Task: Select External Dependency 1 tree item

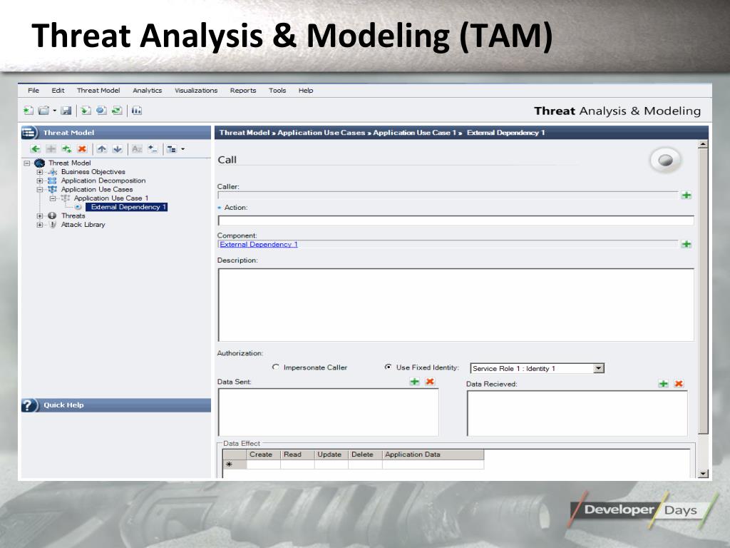Action: pyautogui.click(x=127, y=207)
